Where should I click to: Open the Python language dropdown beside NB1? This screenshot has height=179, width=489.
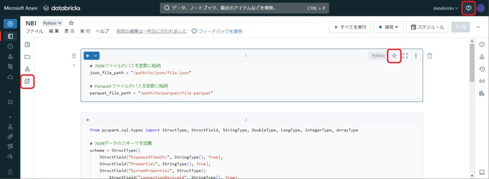coord(53,23)
